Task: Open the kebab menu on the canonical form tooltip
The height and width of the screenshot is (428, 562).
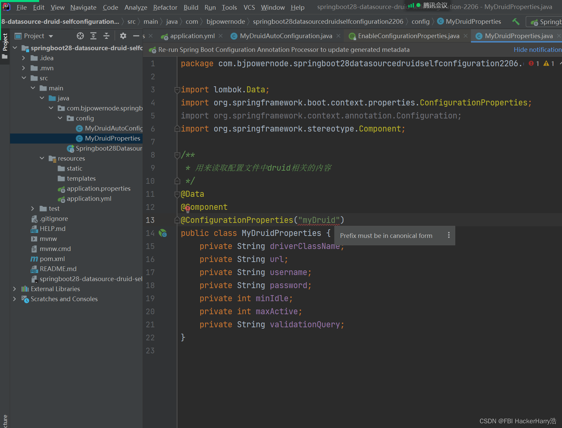Action: pos(449,235)
